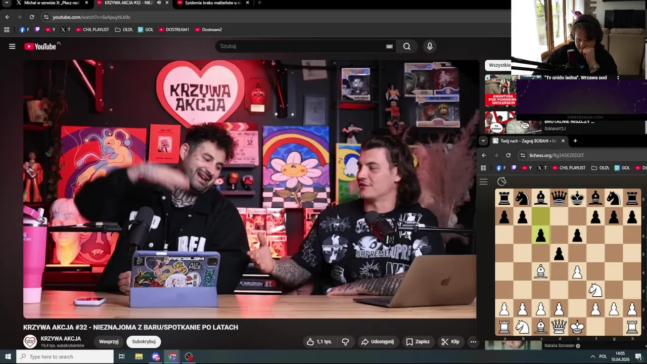Click the Windows taskbar search box
The height and width of the screenshot is (364, 647).
point(65,356)
